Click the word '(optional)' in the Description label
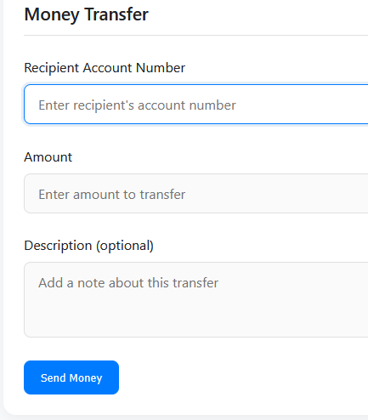Image resolution: width=368 pixels, height=420 pixels. pyautogui.click(x=125, y=246)
